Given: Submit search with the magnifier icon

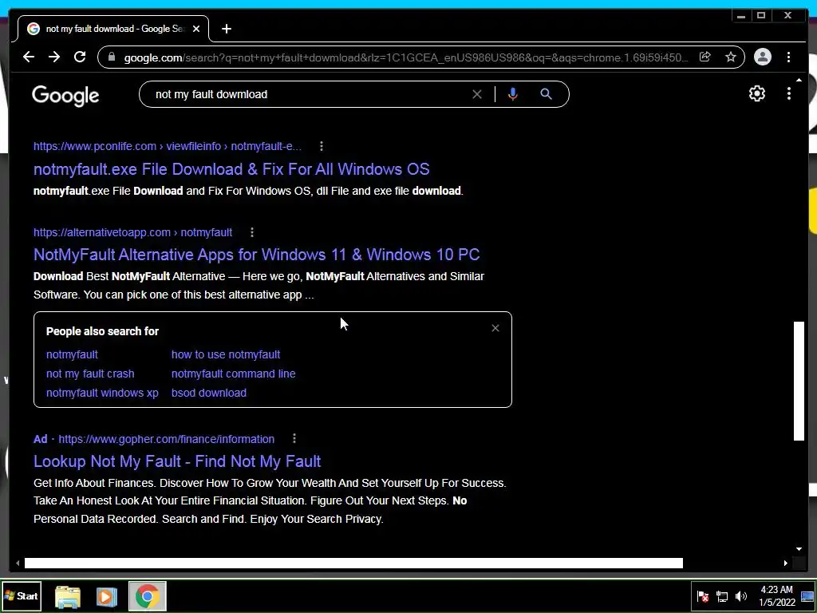Looking at the screenshot, I should click(546, 94).
